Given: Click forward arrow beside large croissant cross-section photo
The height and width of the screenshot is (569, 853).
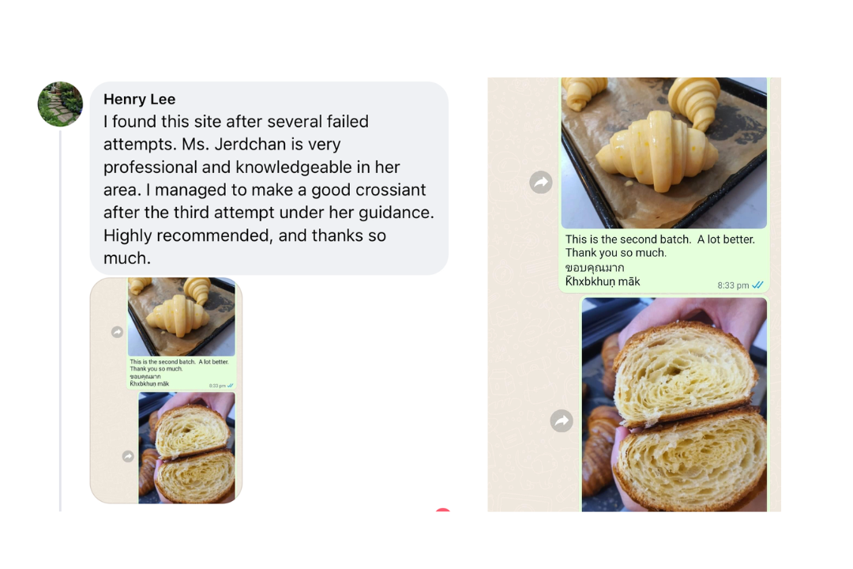Looking at the screenshot, I should (x=562, y=420).
